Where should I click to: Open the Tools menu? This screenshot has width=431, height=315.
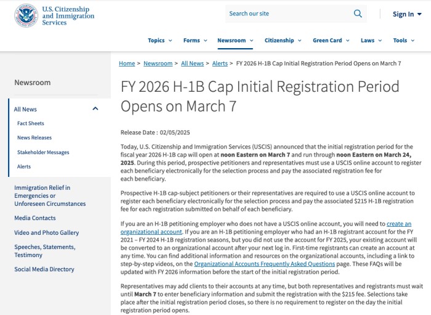pyautogui.click(x=404, y=41)
